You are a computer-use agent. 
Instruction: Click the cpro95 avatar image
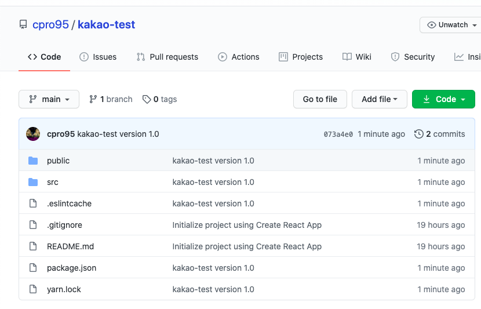pos(33,134)
